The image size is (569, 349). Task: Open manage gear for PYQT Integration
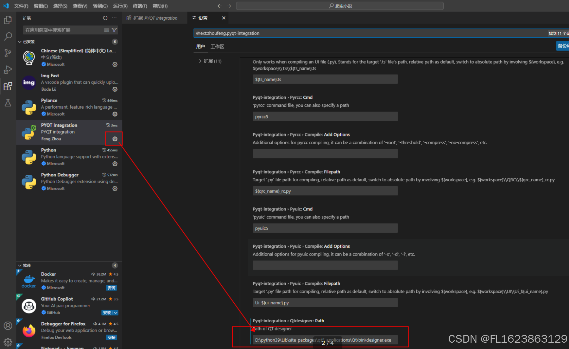tap(115, 139)
